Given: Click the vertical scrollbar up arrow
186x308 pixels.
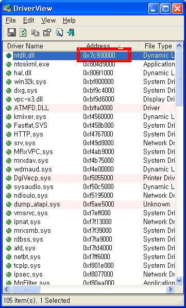Looking at the screenshot, I should [179, 46].
